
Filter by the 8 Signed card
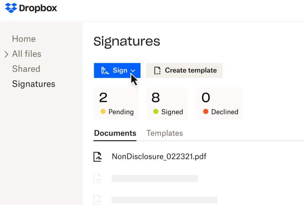167,104
